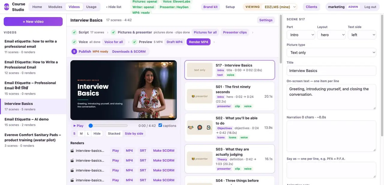Open the Part dropdown showing Intro

[301, 35]
